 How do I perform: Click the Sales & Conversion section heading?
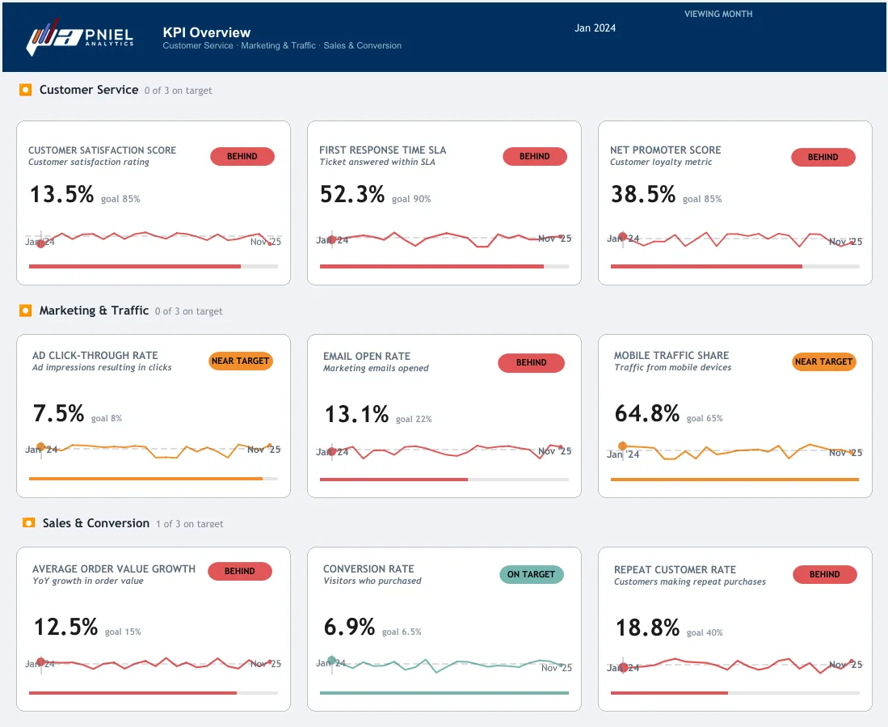tap(96, 523)
